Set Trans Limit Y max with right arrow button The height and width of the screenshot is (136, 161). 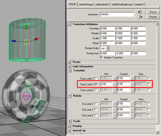click(132, 84)
